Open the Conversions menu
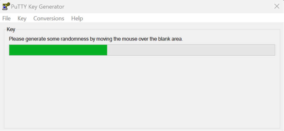Viewport: 284px width, 131px height. point(49,18)
